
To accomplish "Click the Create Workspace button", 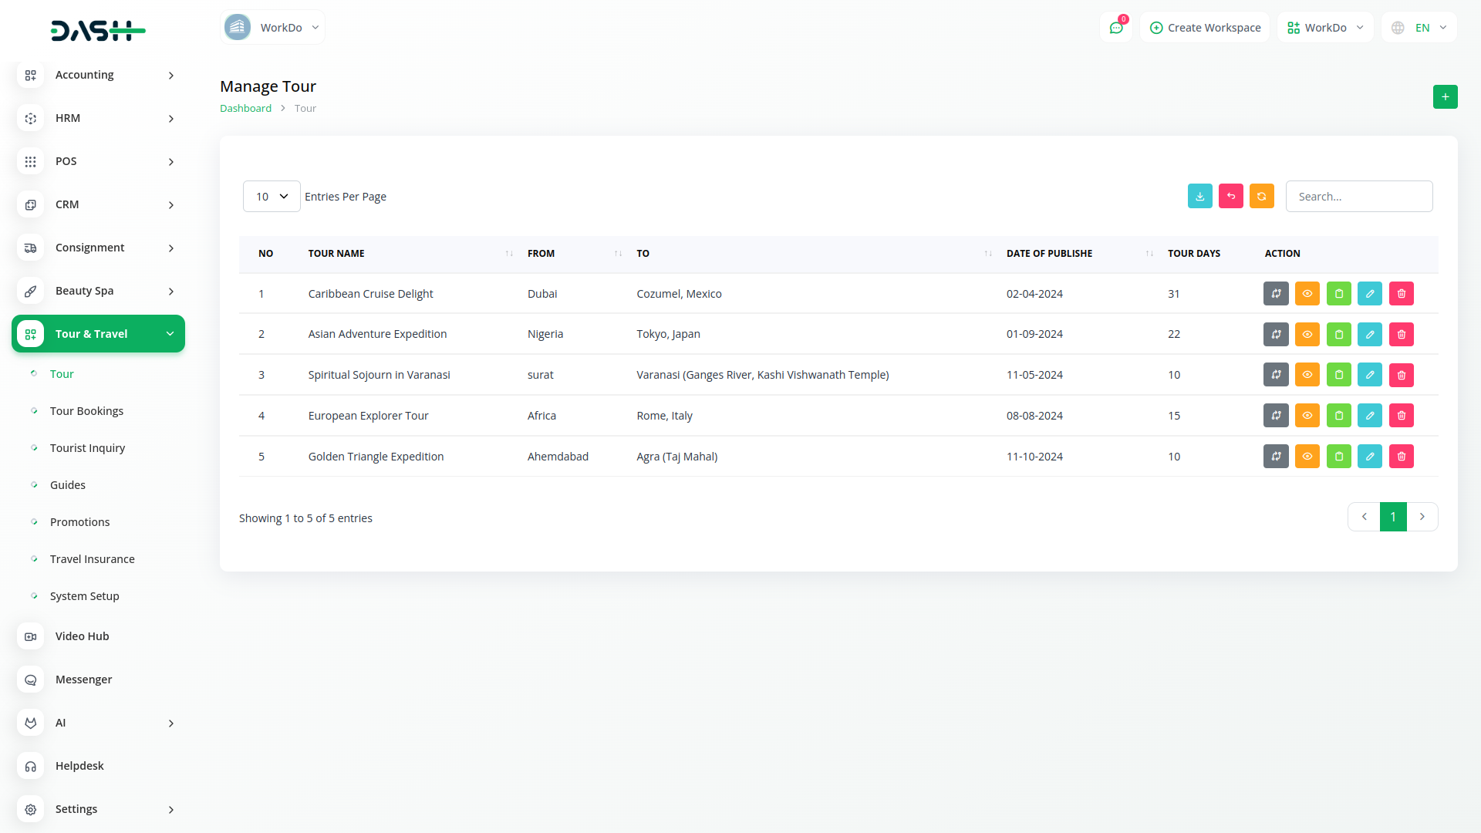I will click(x=1205, y=28).
